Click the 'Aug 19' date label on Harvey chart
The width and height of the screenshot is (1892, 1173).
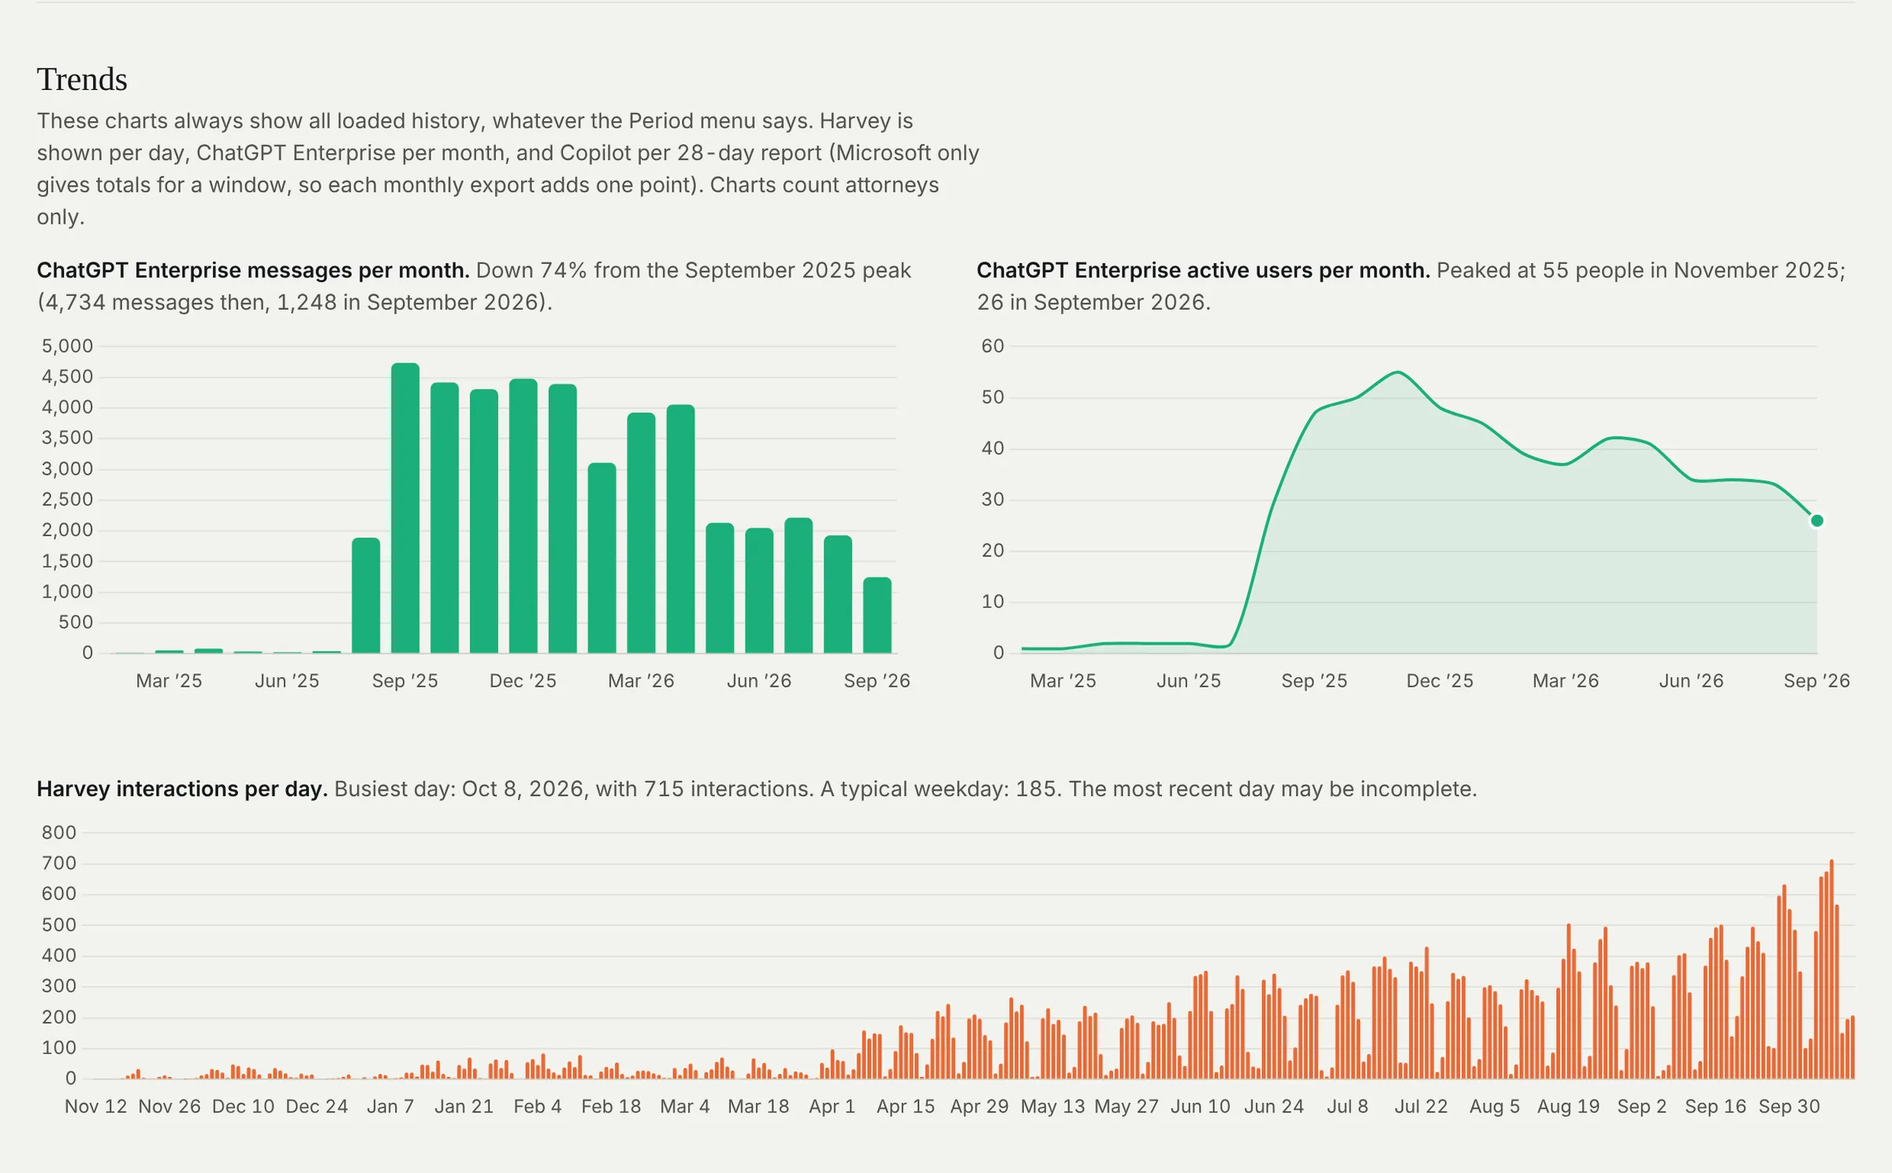pos(1568,1107)
